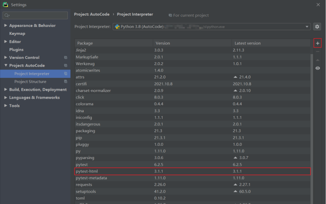
Task: Click project-level icon beside Project Structure
Action: point(66,82)
